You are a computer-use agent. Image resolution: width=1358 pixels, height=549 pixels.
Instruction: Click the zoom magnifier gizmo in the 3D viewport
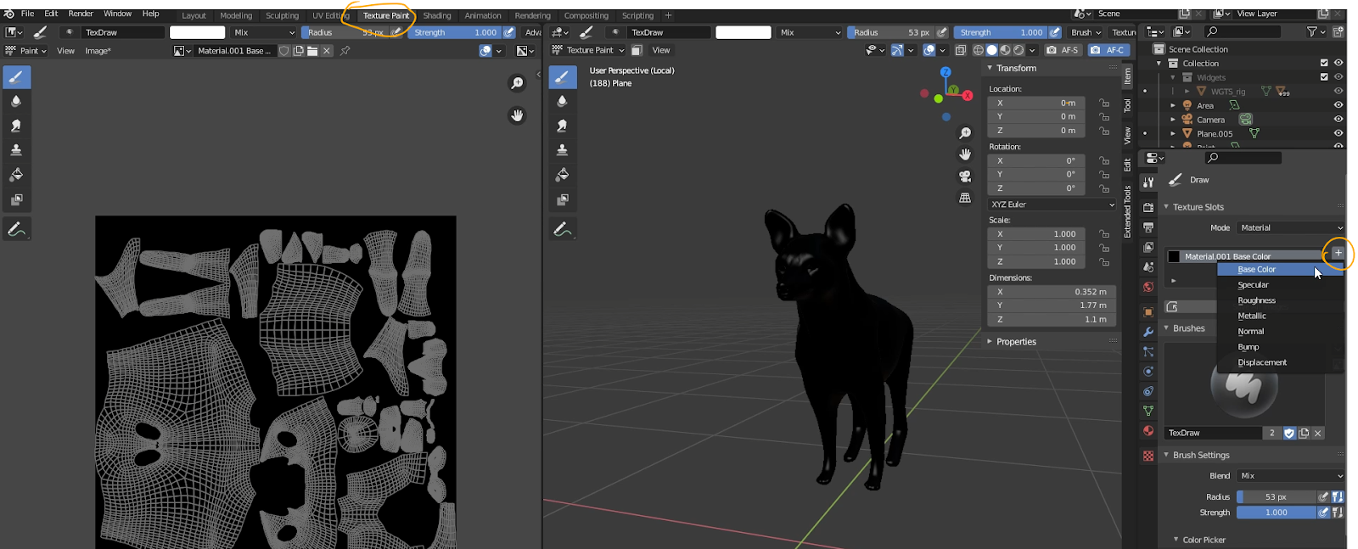965,133
